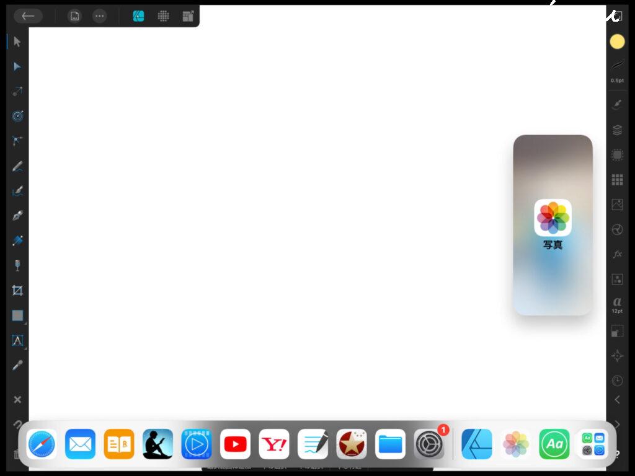
Task: Open the Document menu
Action: pos(74,16)
